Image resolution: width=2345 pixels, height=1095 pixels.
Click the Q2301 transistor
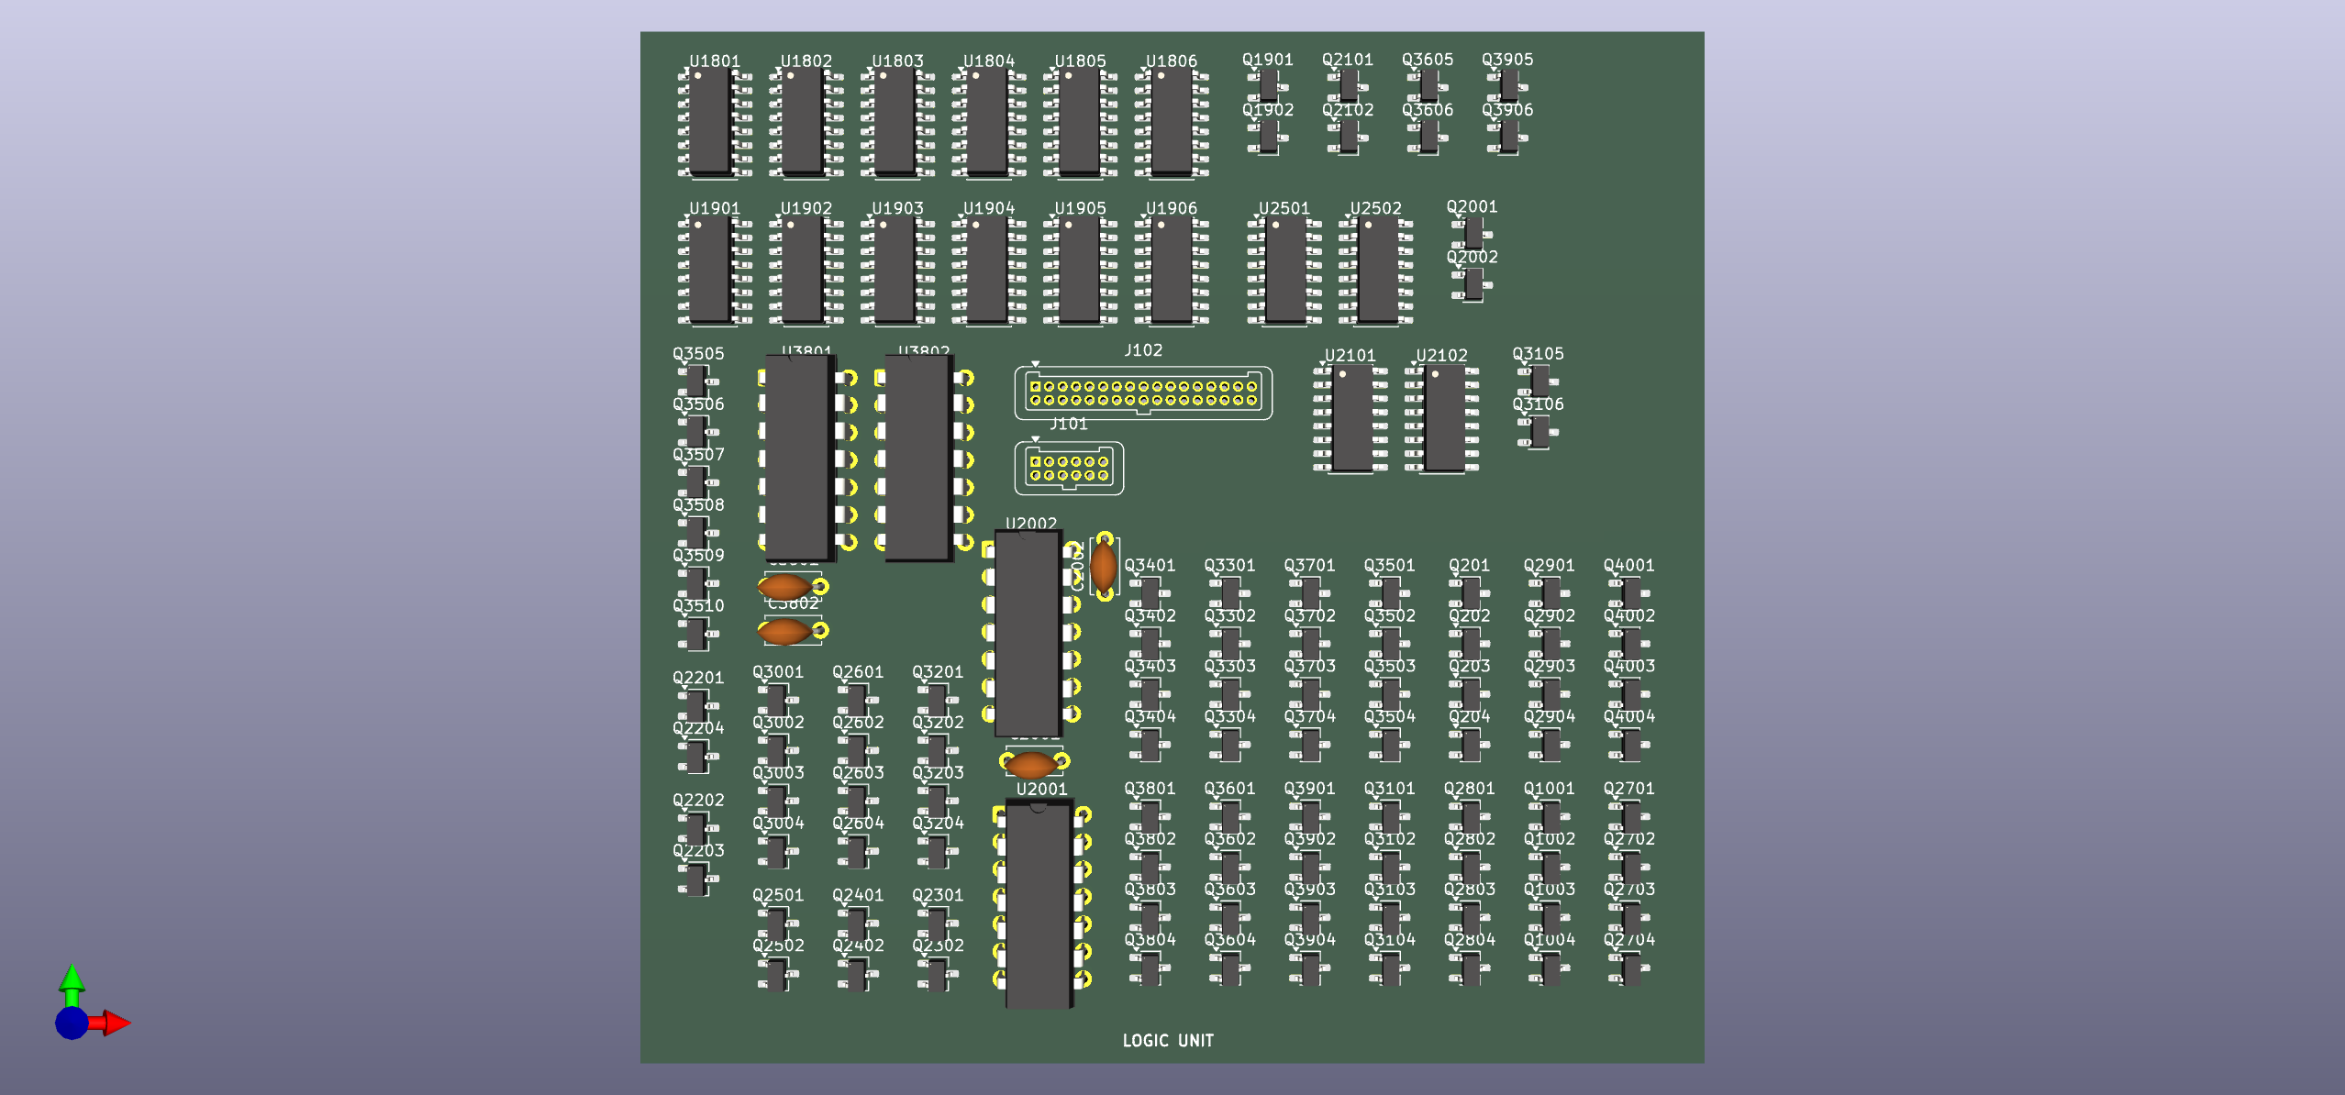(x=938, y=922)
